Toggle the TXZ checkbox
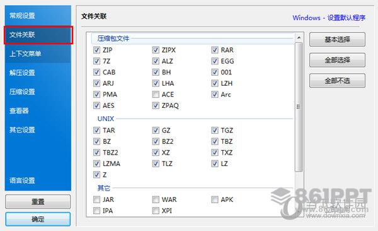Screen dimensions: 378x231 point(215,153)
